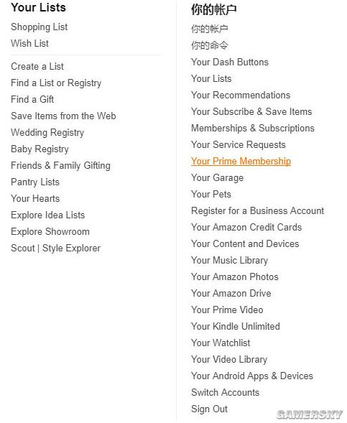347x423 pixels.
Task: Open Pantry Lists
Action: pos(35,182)
